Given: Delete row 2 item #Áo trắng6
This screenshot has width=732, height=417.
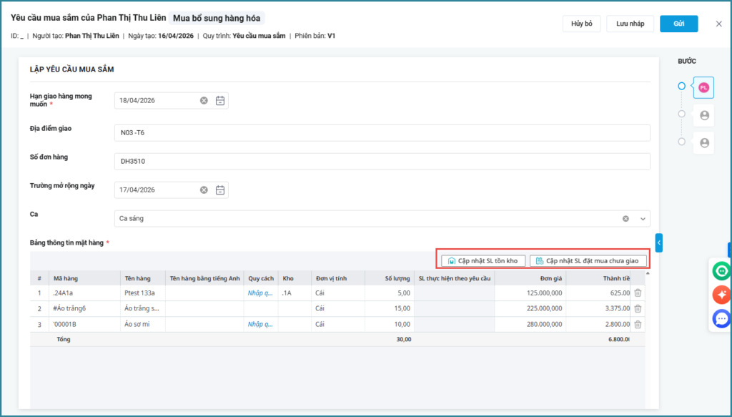Looking at the screenshot, I should (x=638, y=308).
